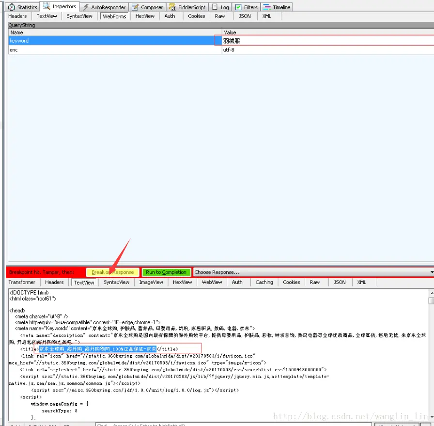This screenshot has height=426, width=434.
Task: Select response Transformer tab
Action: pyautogui.click(x=22, y=282)
